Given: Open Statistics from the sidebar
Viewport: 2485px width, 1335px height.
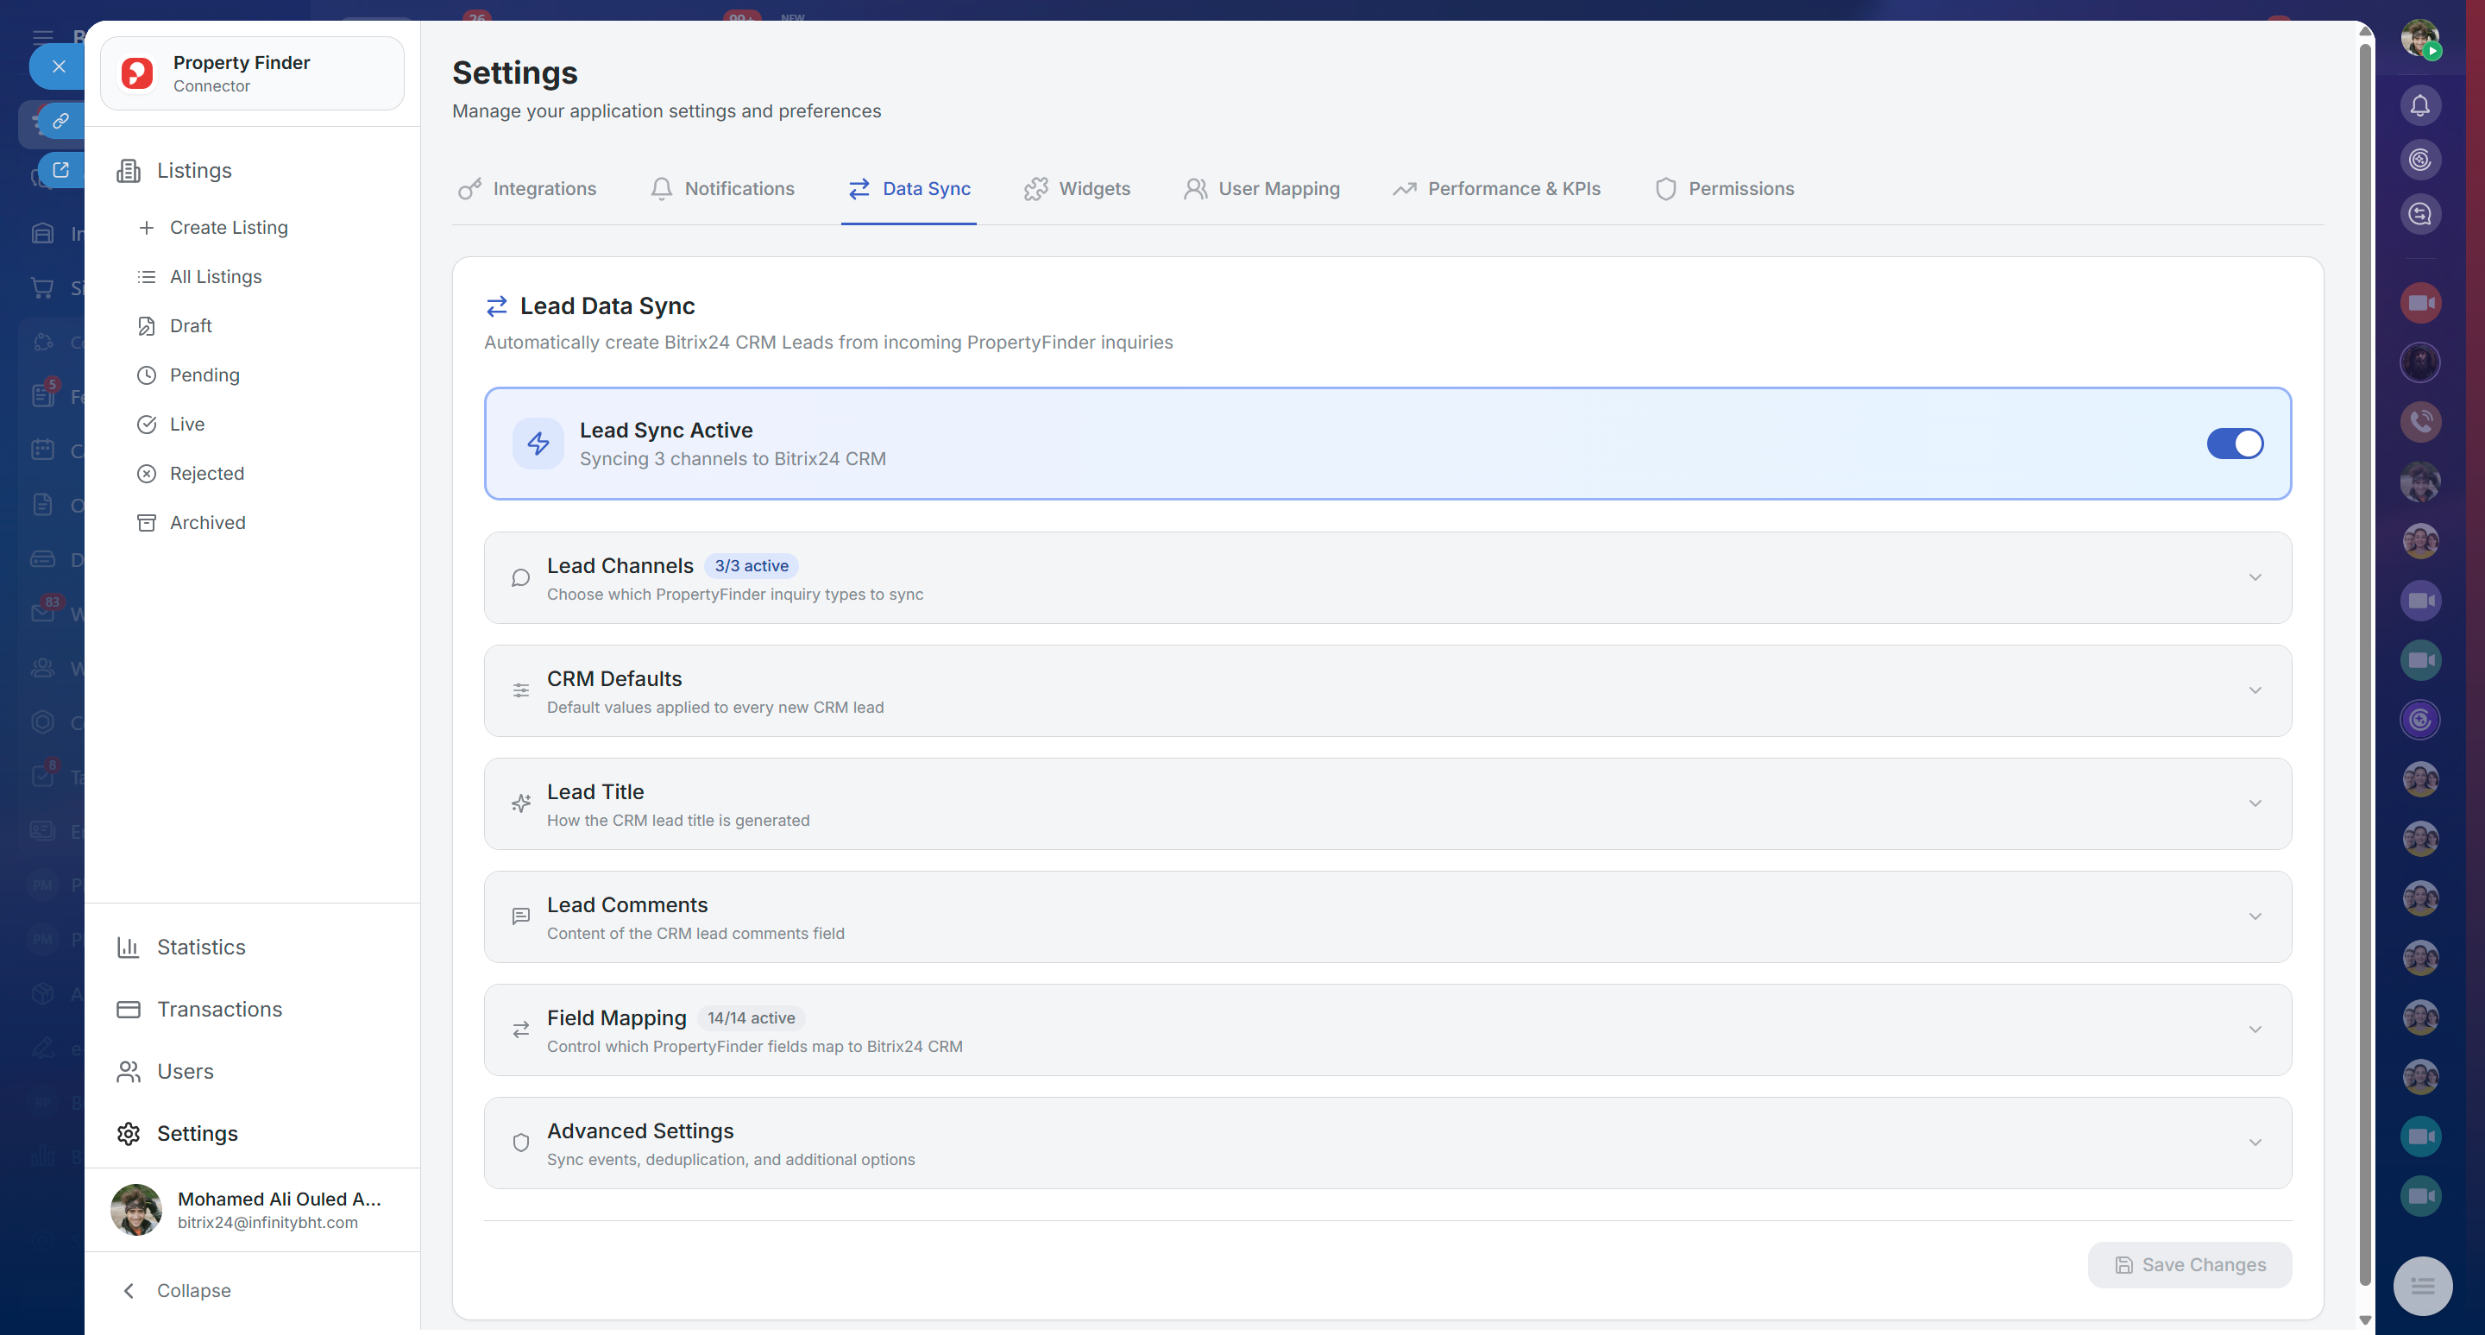Looking at the screenshot, I should pos(201,948).
